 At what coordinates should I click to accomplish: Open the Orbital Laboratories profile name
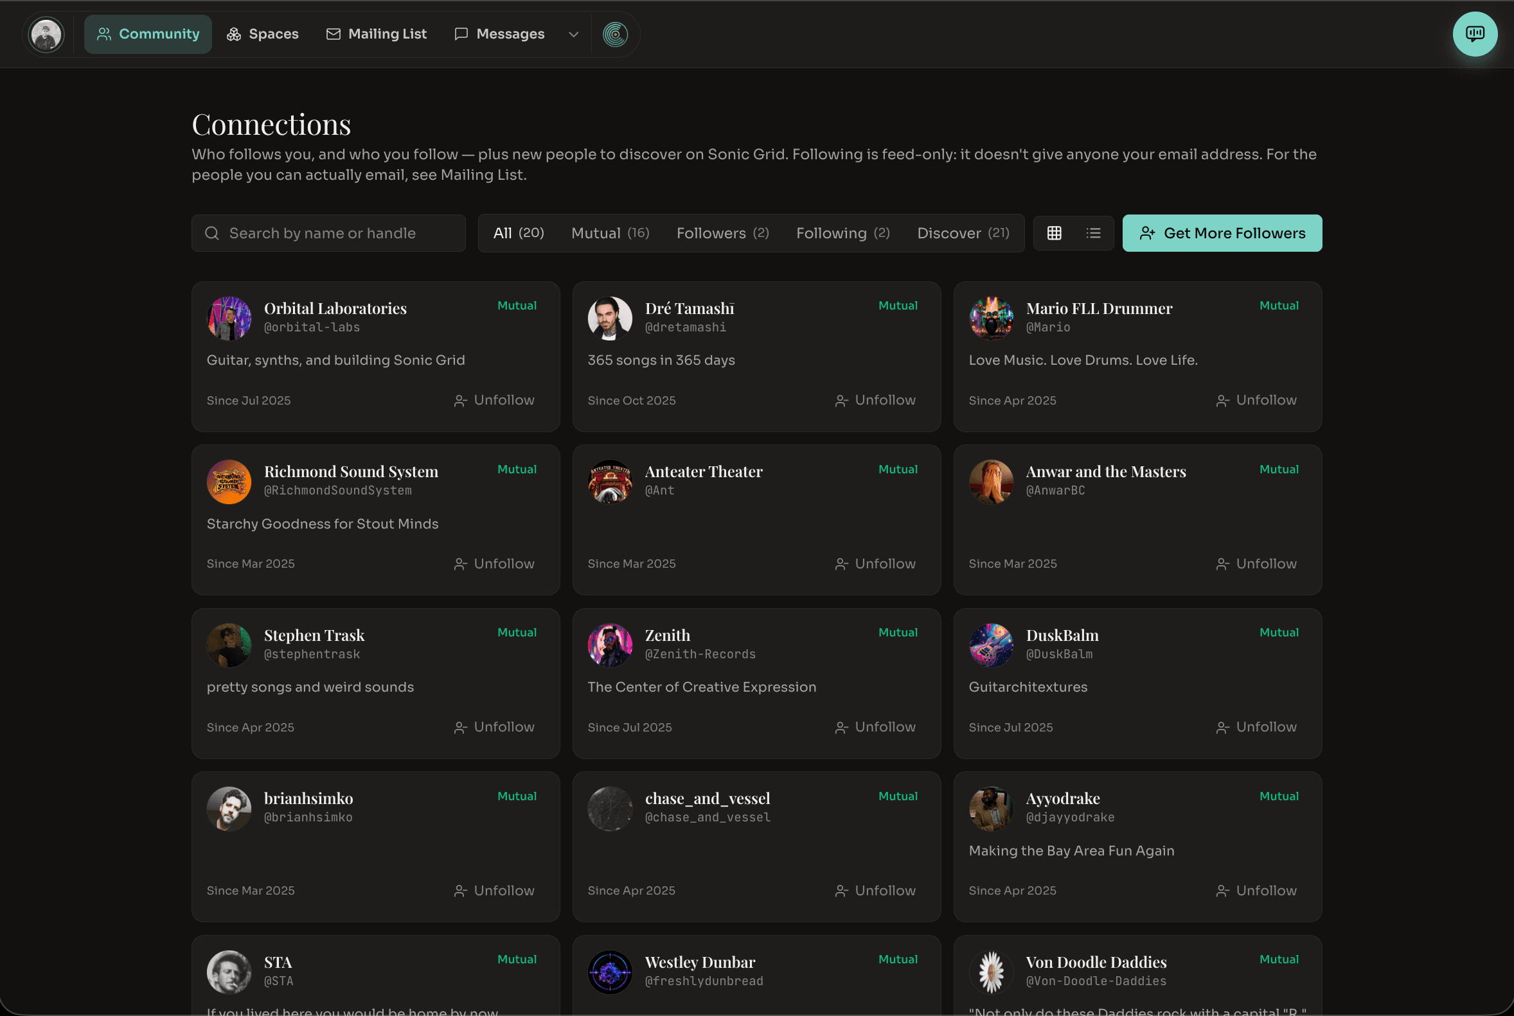click(x=335, y=308)
